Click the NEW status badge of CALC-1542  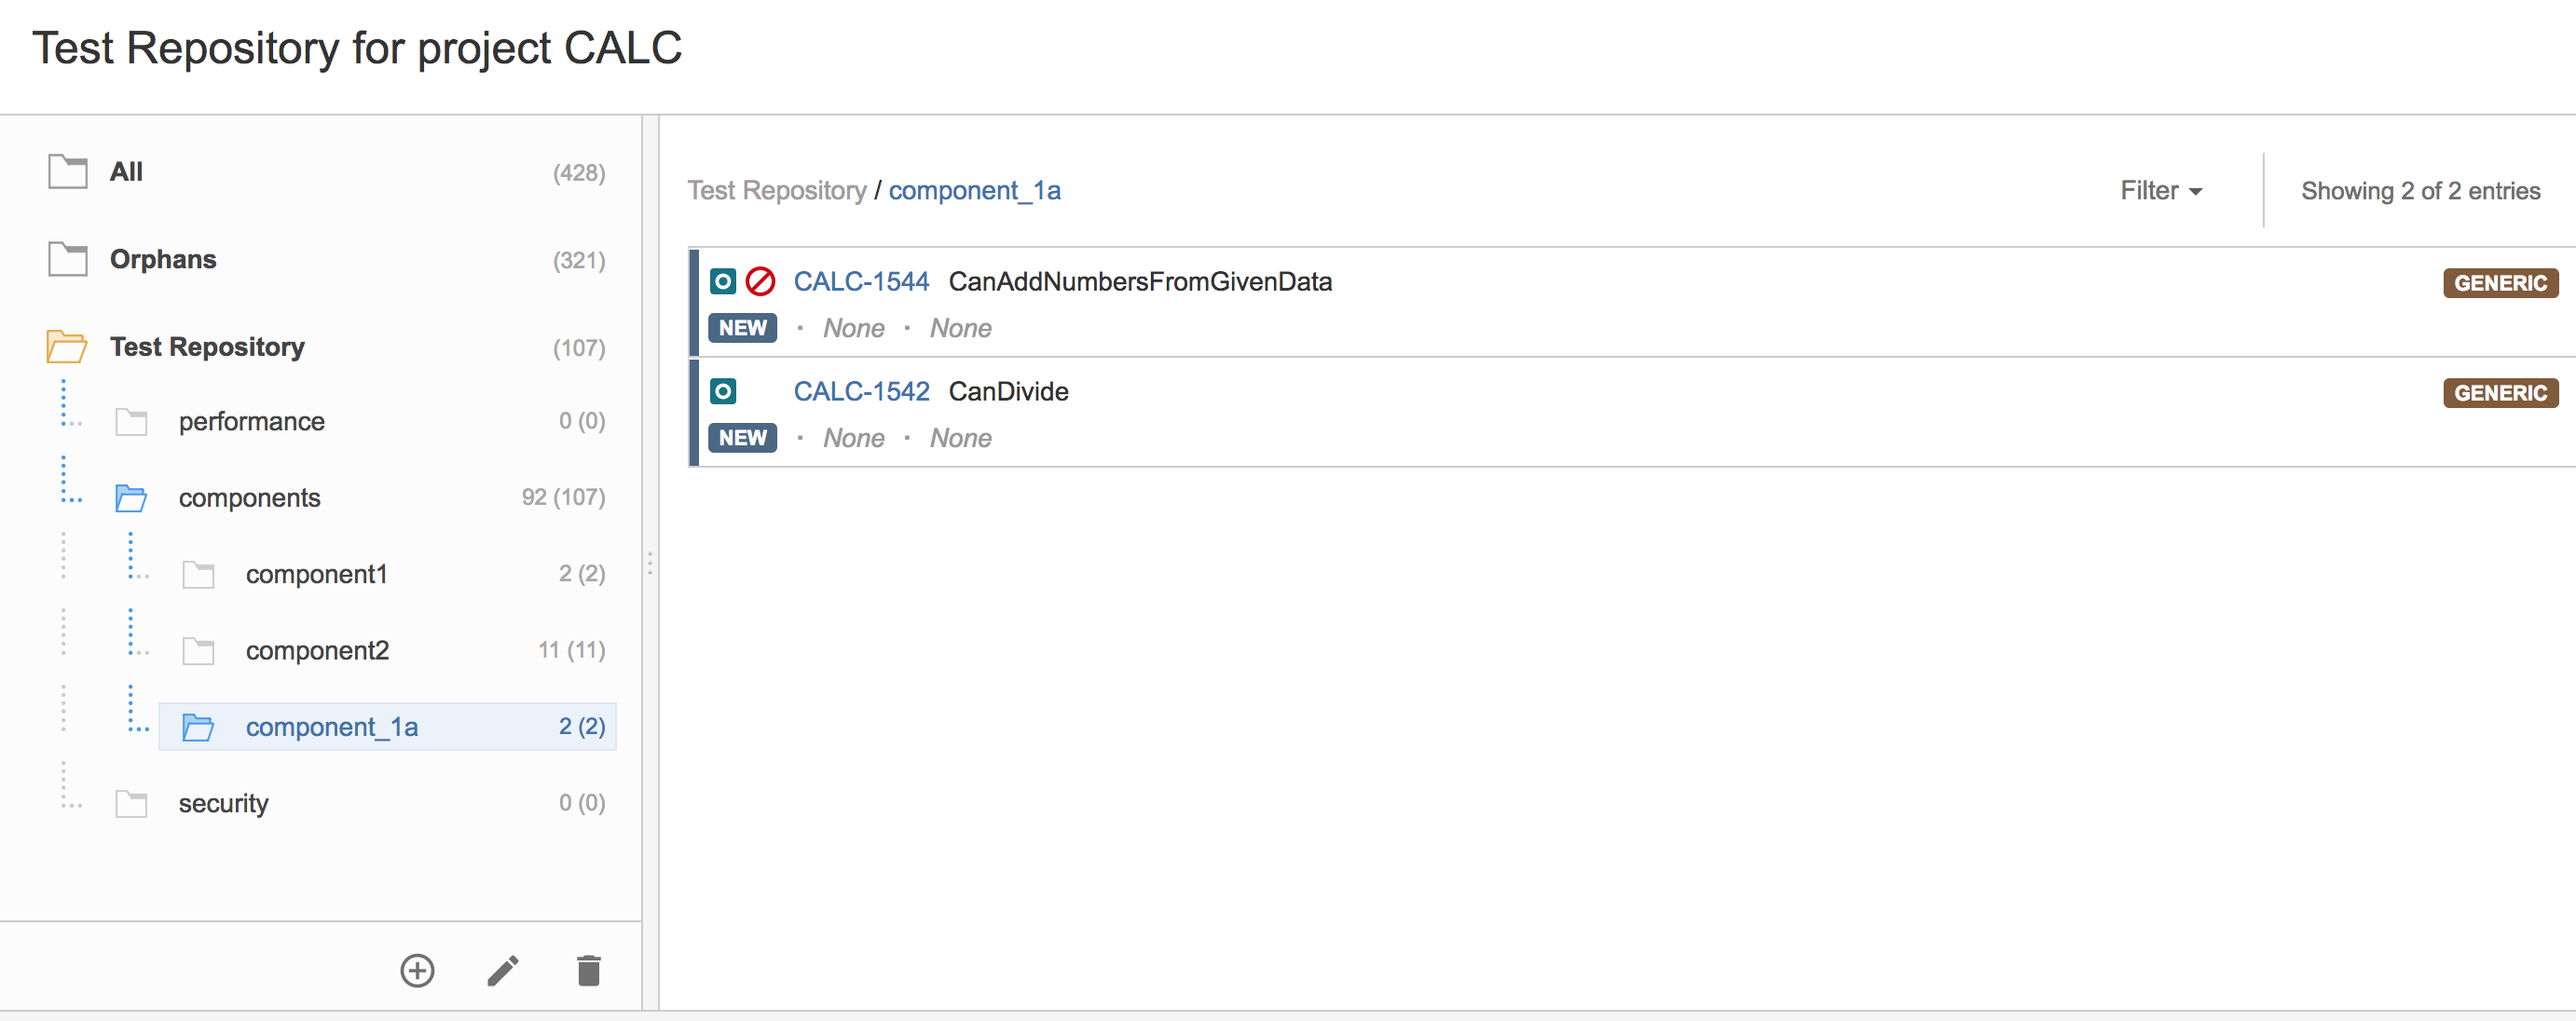pos(743,438)
